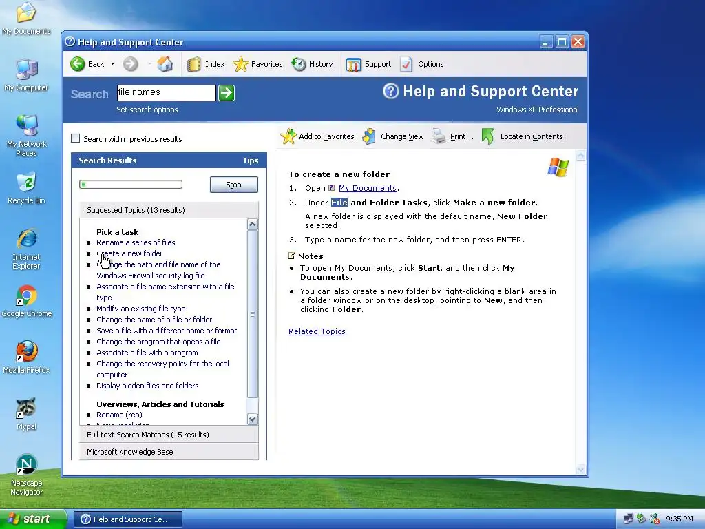Select My Computer desktop icon

click(x=26, y=74)
